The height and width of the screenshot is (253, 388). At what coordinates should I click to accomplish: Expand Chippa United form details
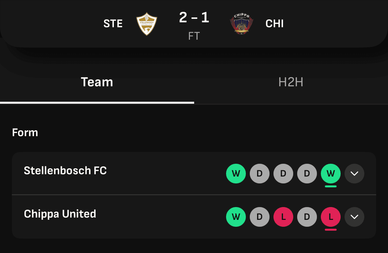click(354, 217)
